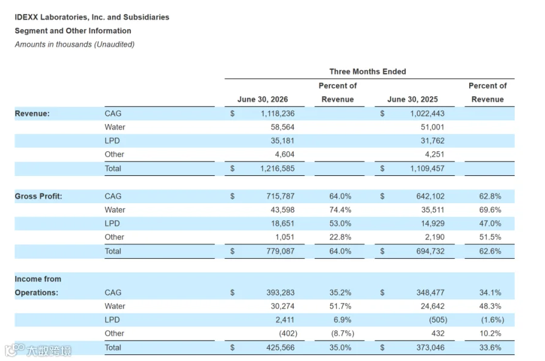545x361 pixels.
Task: Select the June 30, 2026 column header
Action: tap(262, 99)
